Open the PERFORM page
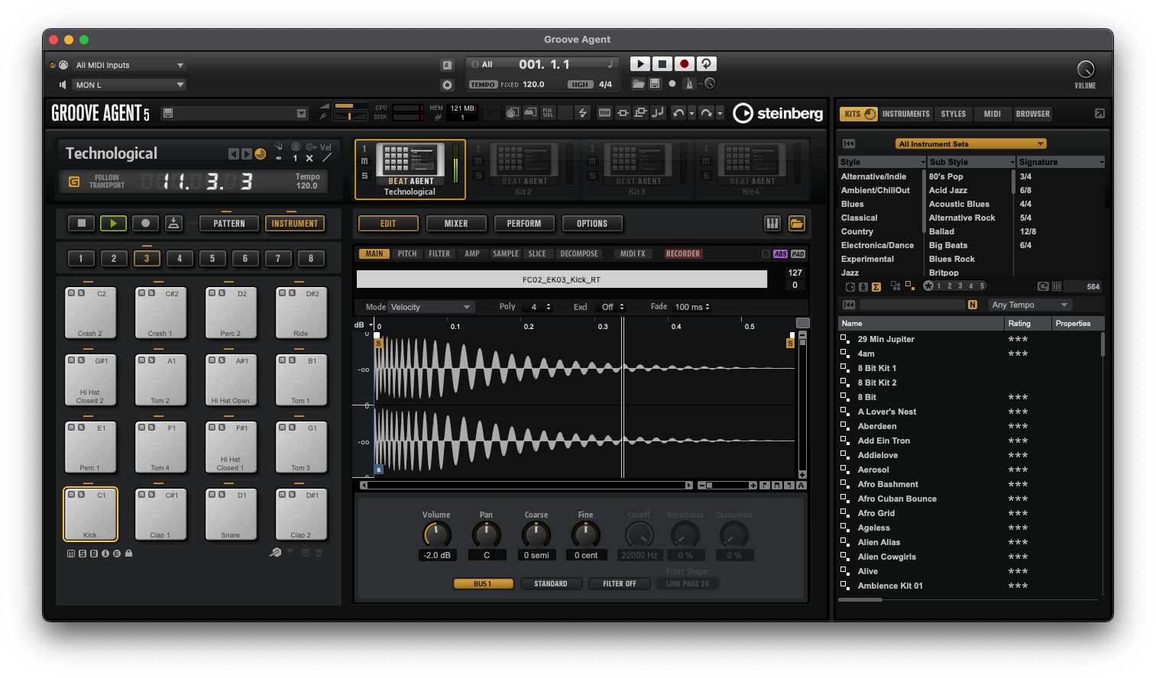The height and width of the screenshot is (678, 1156). tap(524, 224)
